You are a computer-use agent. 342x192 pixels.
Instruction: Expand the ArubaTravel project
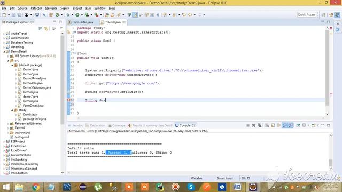(4, 34)
